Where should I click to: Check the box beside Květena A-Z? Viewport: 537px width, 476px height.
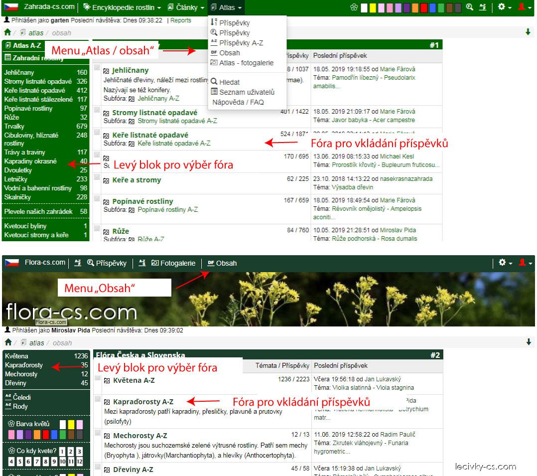[x=98, y=378]
